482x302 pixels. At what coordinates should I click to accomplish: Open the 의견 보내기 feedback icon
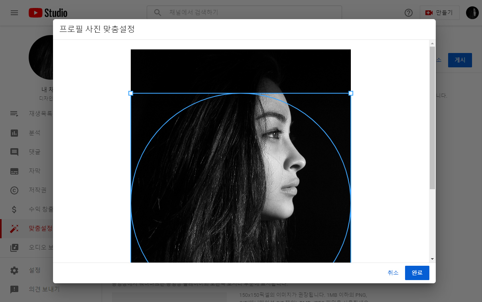[14, 290]
